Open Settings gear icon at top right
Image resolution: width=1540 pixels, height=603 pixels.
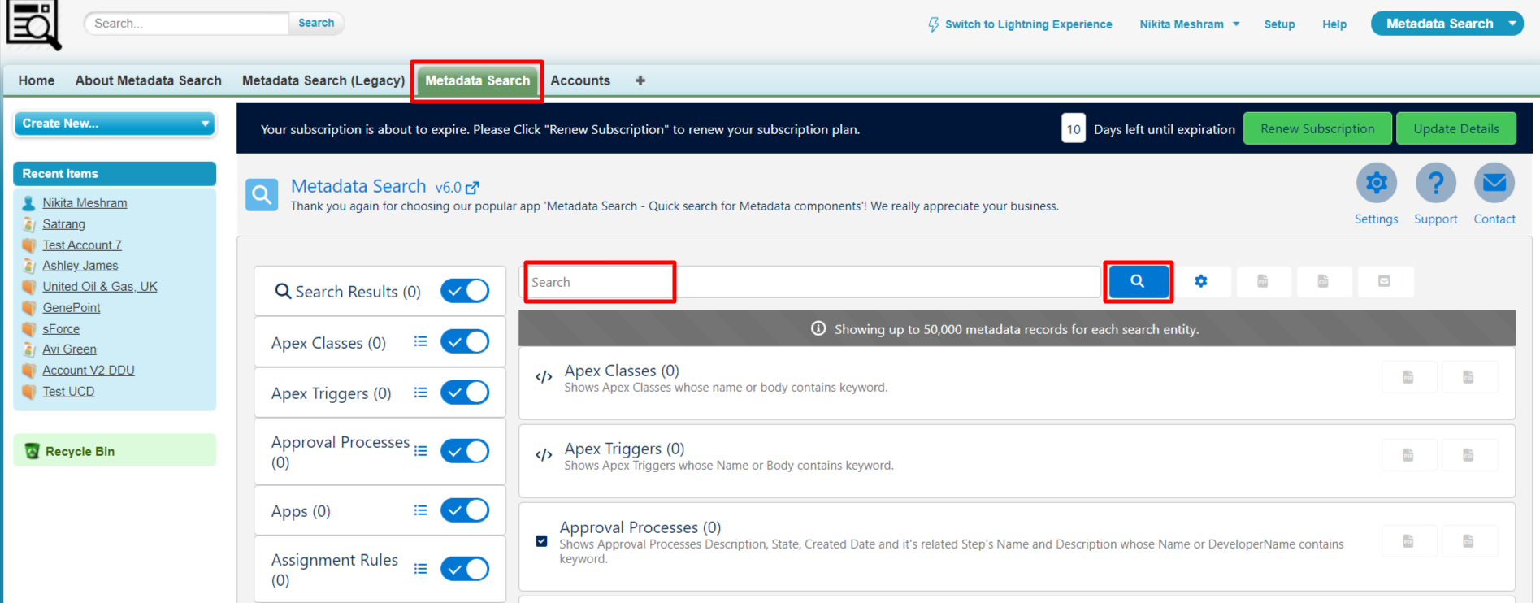[x=1377, y=183]
